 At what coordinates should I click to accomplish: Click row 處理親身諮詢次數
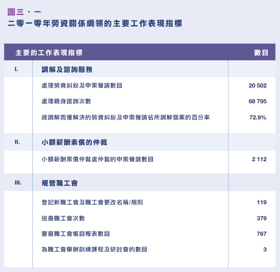point(66,101)
